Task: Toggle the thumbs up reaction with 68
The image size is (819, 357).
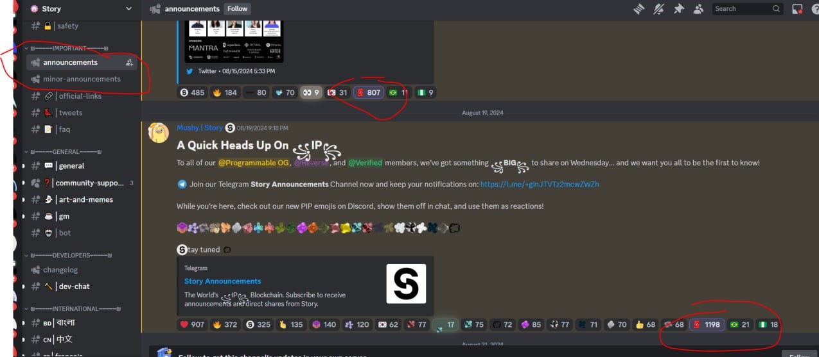Action: tap(645, 324)
